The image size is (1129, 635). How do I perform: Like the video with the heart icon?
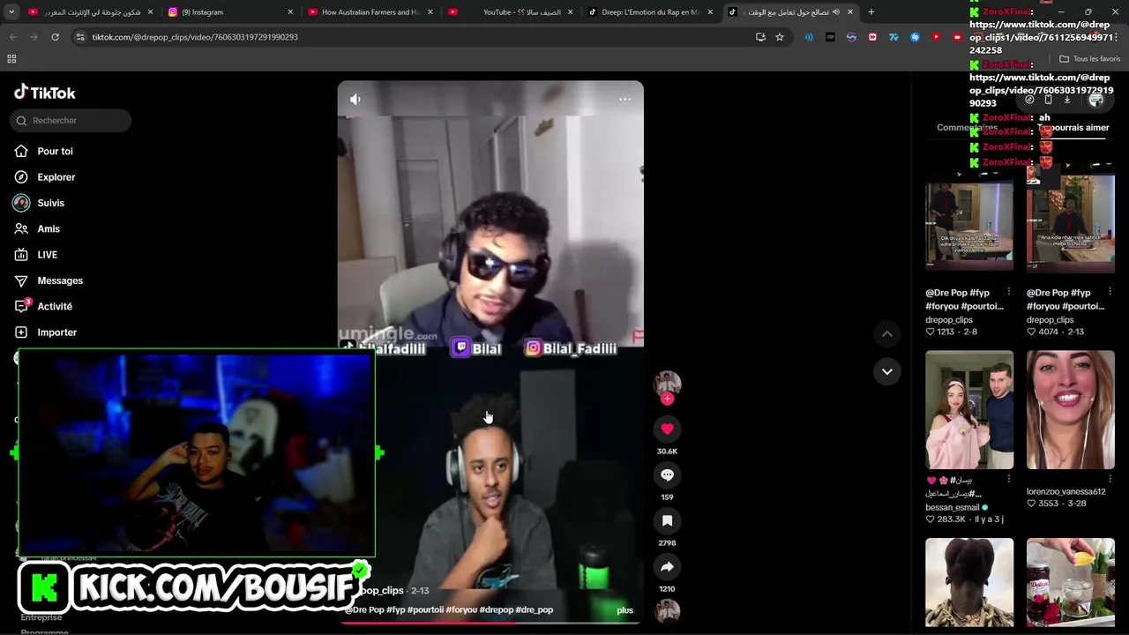click(667, 429)
